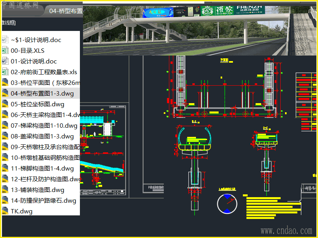Click Excel icon of 00-目录.XLS
Viewport: 318px width, 238px height.
[5, 50]
